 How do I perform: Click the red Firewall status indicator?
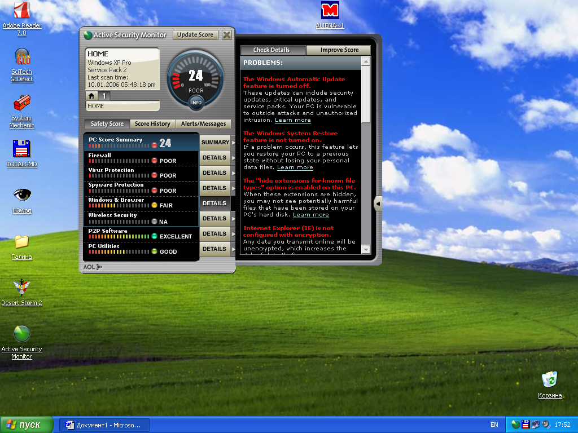[x=155, y=161]
